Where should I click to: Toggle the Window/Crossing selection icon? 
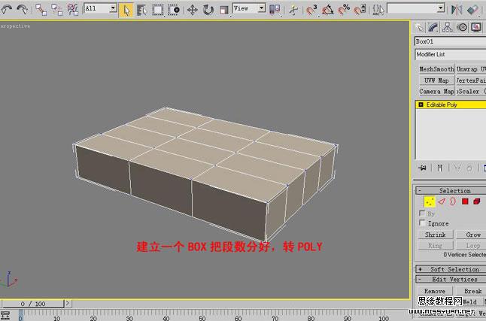(174, 10)
